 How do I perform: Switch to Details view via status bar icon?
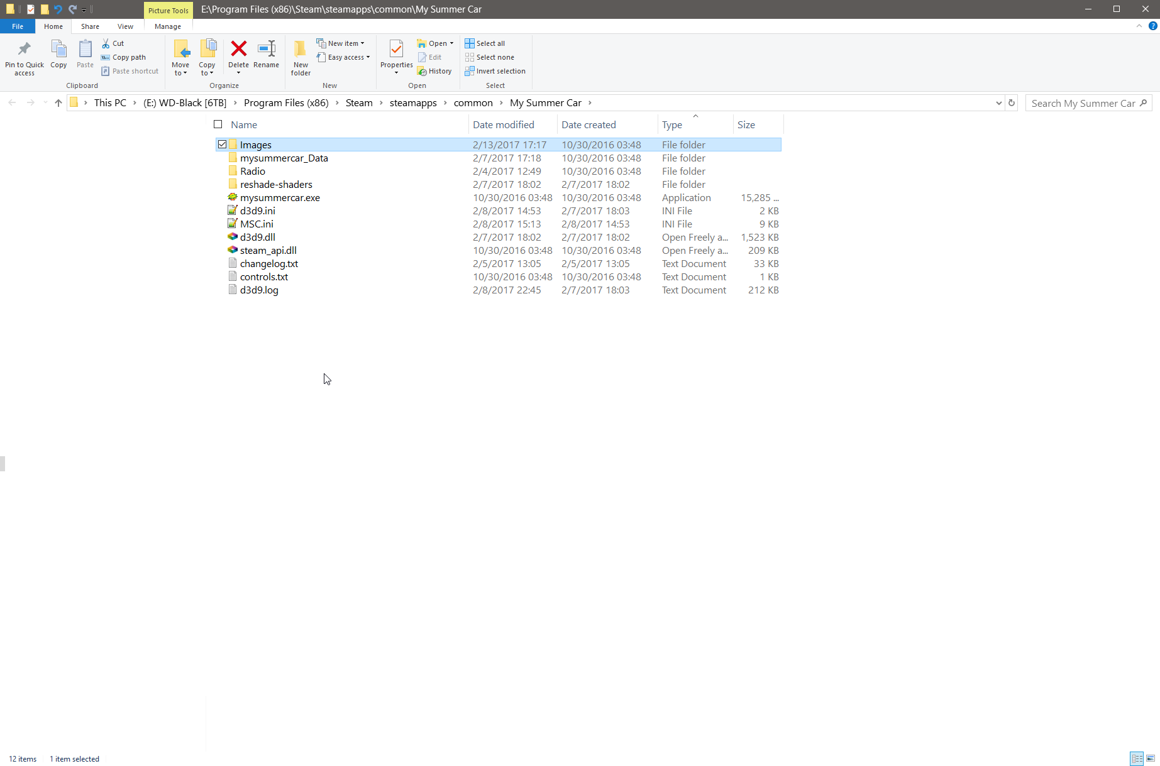[1137, 758]
